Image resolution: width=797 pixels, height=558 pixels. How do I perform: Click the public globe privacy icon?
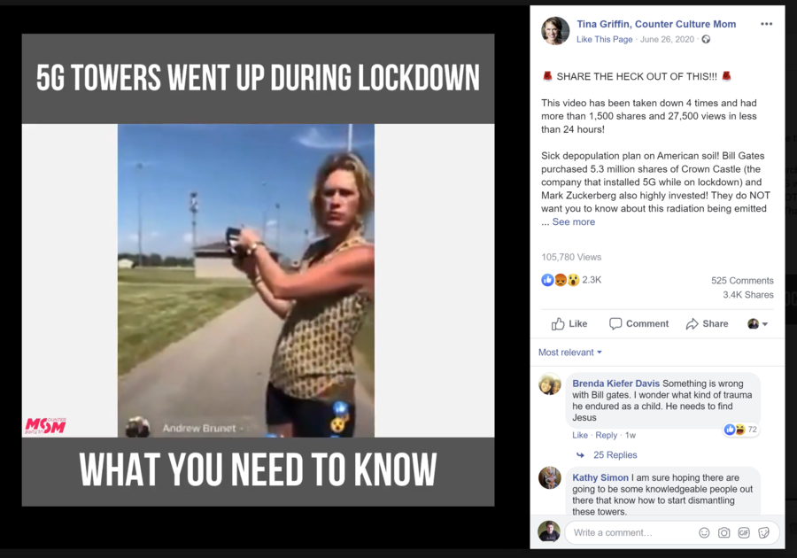(706, 39)
